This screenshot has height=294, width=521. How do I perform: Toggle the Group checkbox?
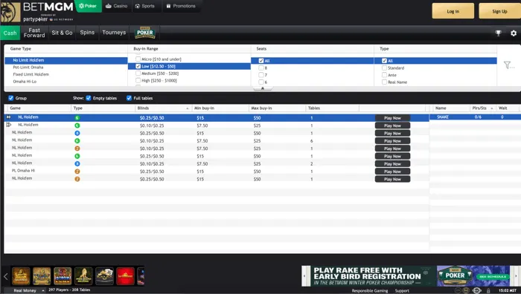[x=11, y=98]
